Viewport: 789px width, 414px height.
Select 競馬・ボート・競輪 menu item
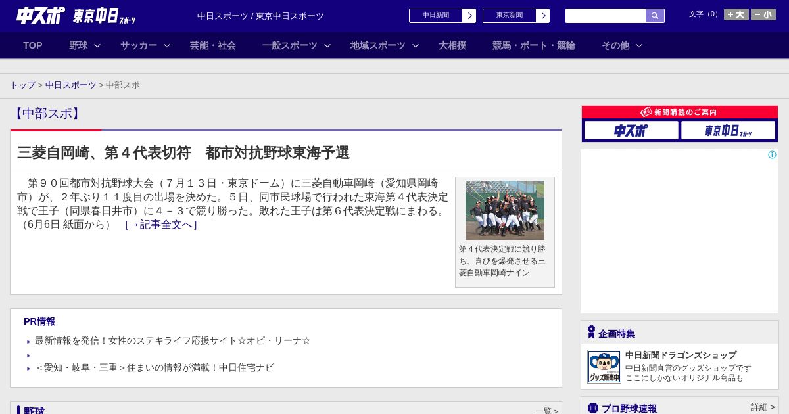(x=534, y=45)
